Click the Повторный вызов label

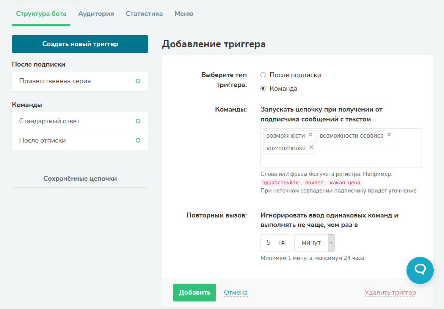point(217,215)
